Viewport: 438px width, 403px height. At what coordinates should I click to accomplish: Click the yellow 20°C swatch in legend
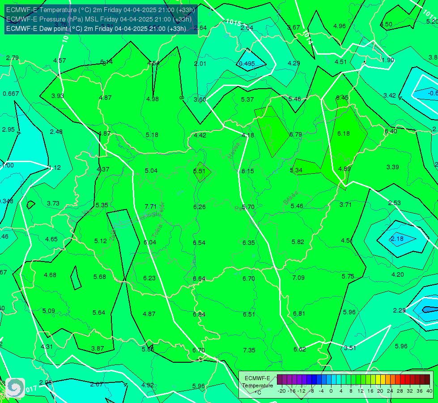[378, 380]
